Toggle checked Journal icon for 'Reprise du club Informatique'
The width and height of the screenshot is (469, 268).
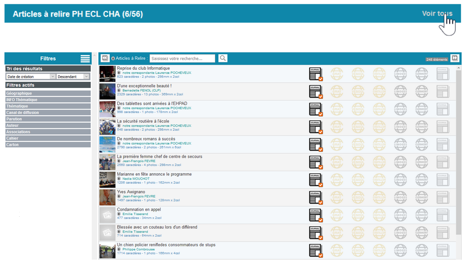pos(315,74)
